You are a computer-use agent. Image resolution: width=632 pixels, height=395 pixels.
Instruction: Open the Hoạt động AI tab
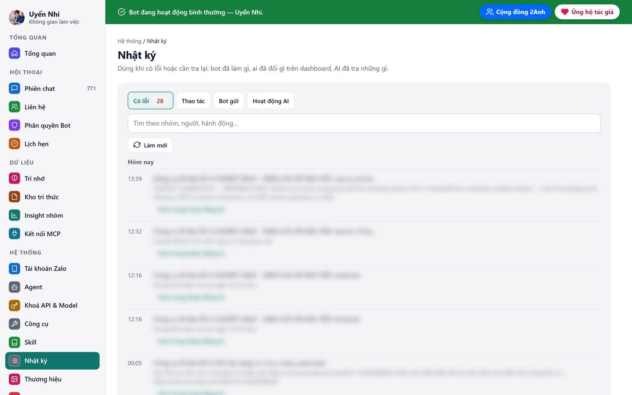point(271,101)
